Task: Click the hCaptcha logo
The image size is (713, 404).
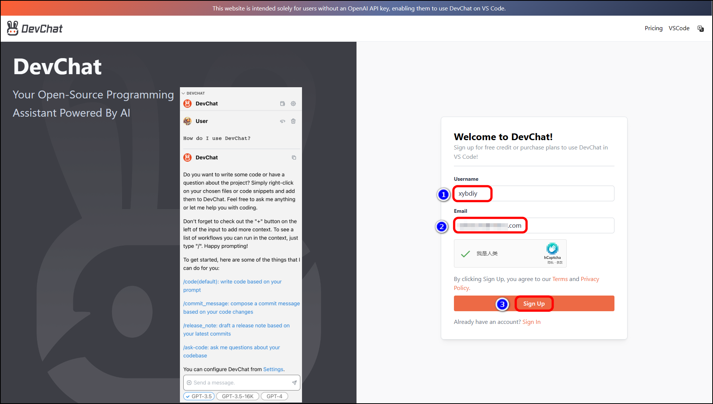Action: pos(552,249)
